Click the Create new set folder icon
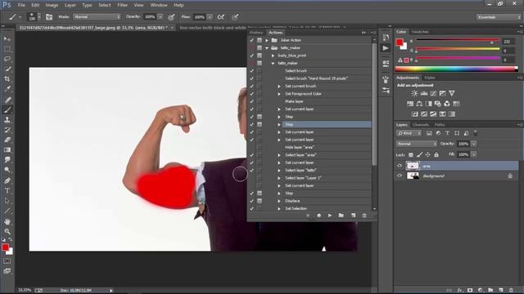This screenshot has height=294, width=524. coord(341,216)
